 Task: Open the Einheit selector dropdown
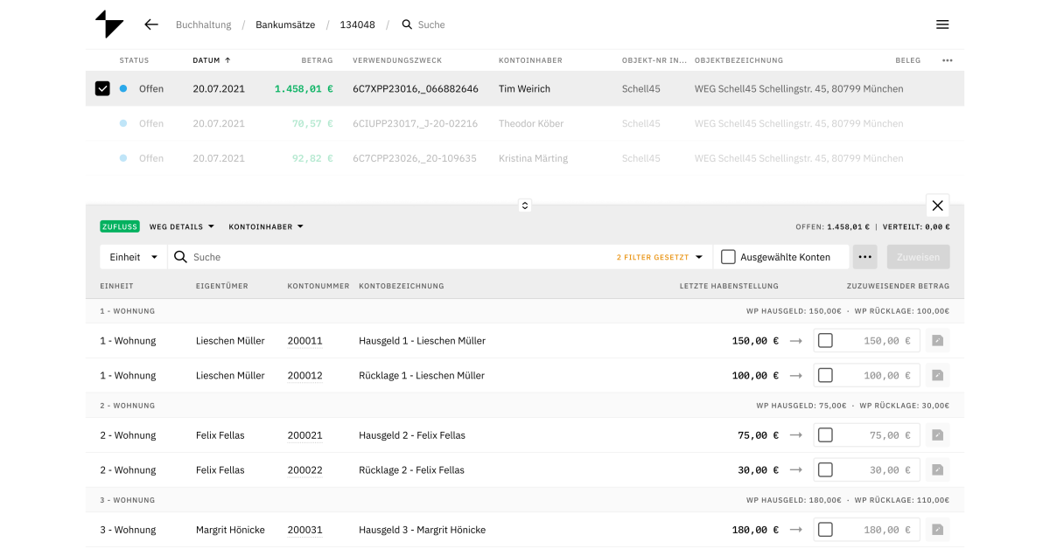coord(133,257)
